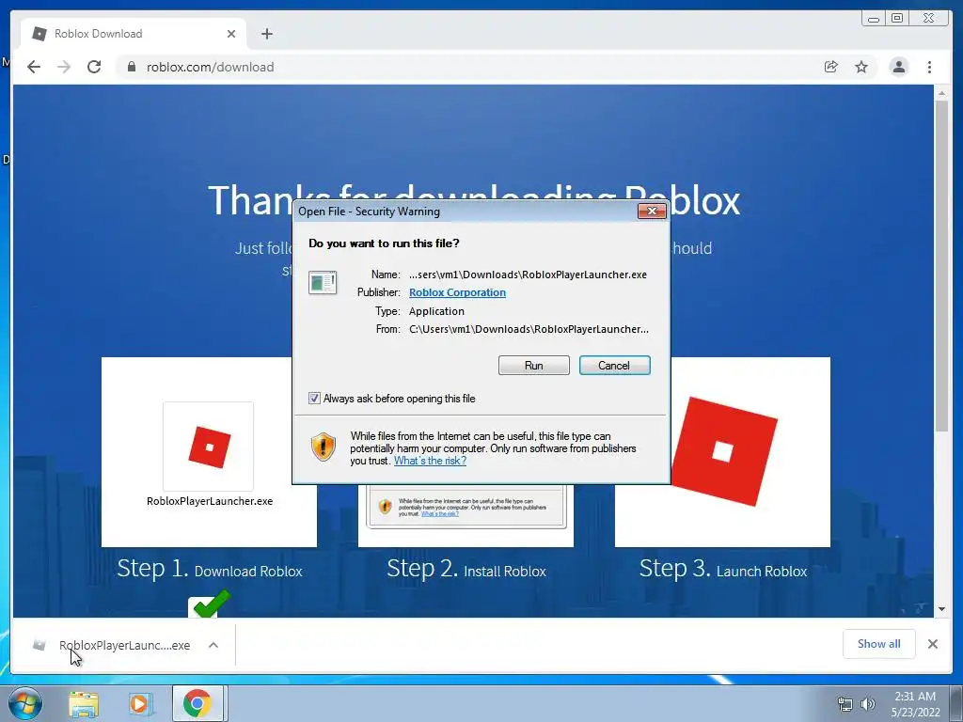Go back with Chrome back arrow
This screenshot has width=963, height=722.
coord(34,67)
